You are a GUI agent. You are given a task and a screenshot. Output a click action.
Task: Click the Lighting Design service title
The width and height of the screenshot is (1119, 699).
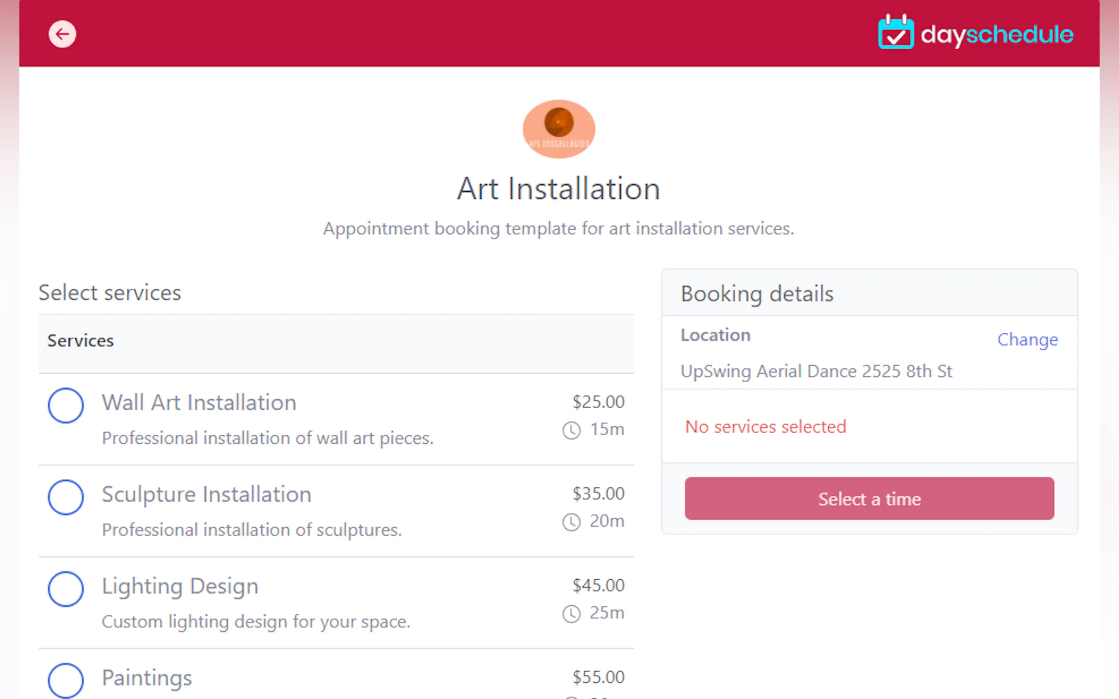tap(180, 586)
